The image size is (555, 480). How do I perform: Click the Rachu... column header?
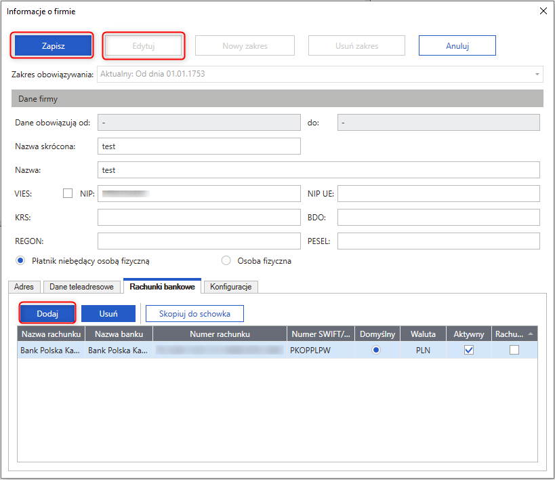click(514, 334)
